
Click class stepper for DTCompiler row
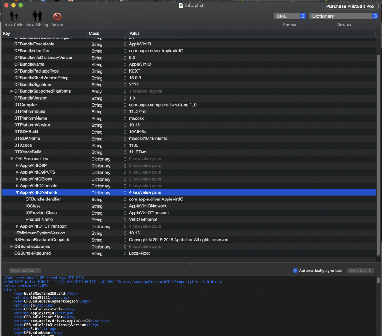(x=125, y=105)
